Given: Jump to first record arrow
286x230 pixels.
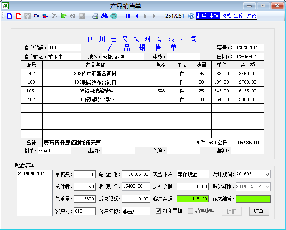Looking at the screenshot, I should (x=128, y=16).
